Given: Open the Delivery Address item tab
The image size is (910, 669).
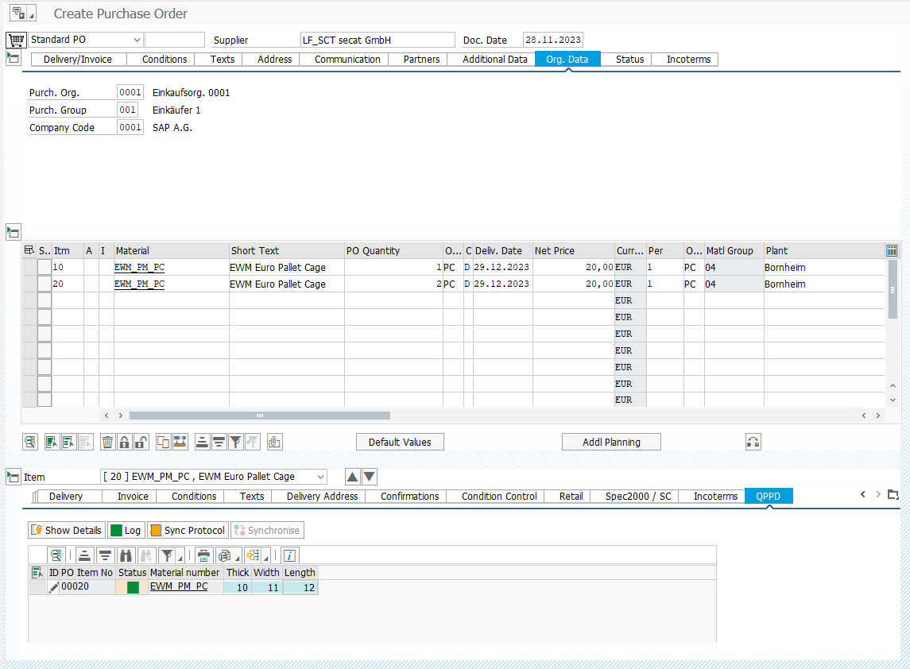Looking at the screenshot, I should coord(322,497).
